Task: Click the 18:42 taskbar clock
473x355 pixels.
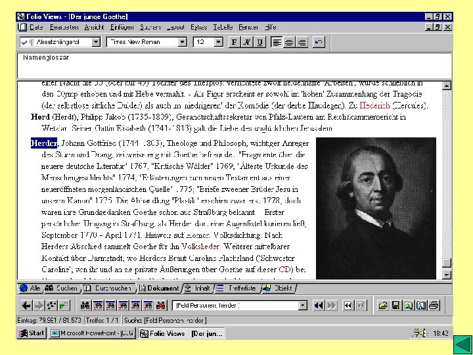Action: click(440, 333)
